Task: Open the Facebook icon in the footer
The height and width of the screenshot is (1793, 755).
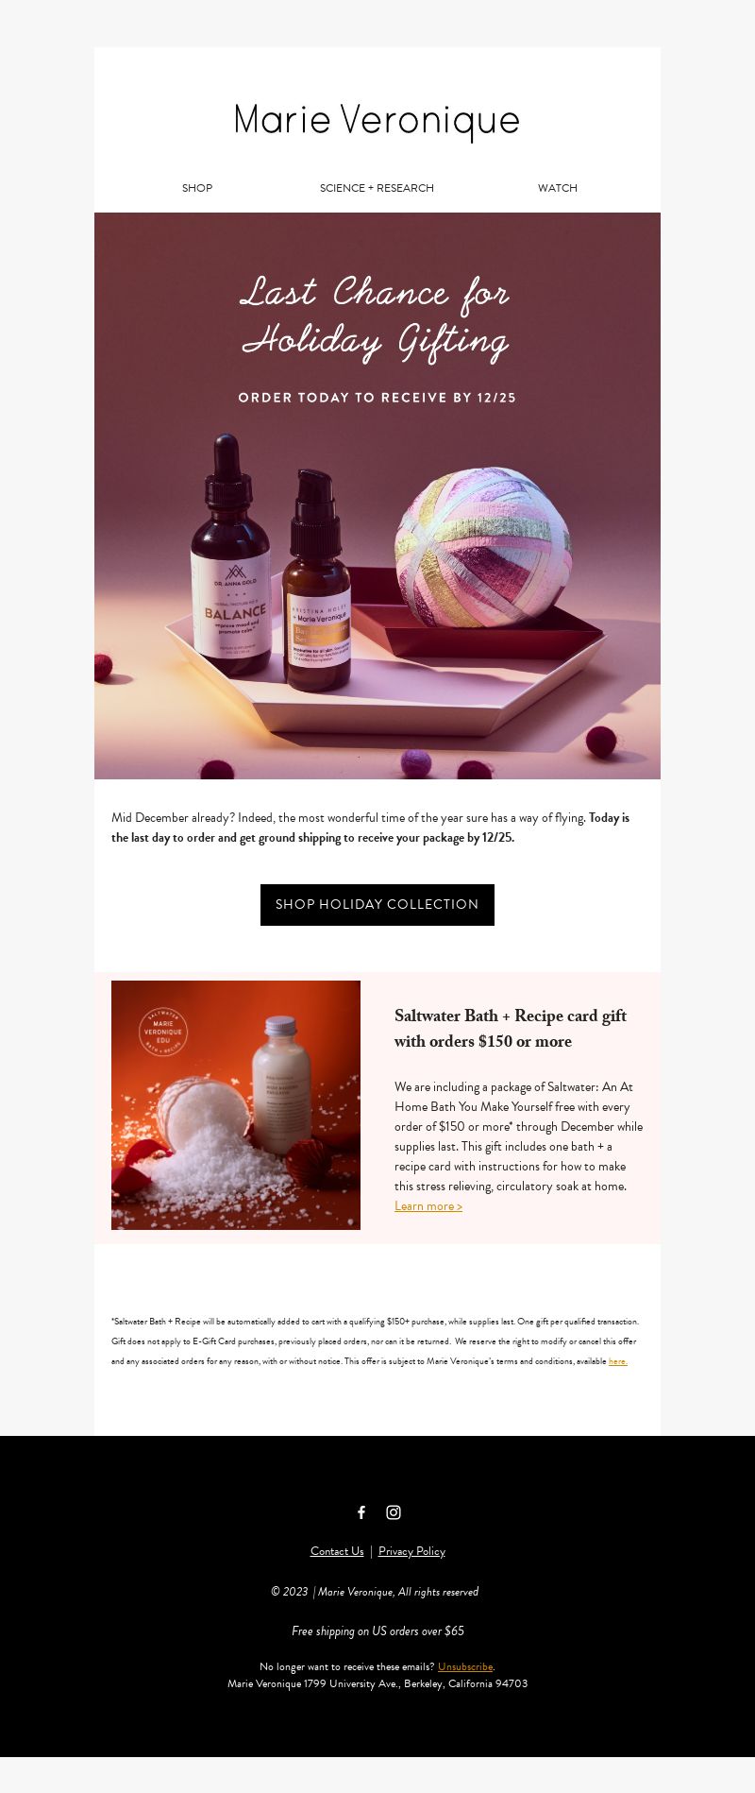Action: coord(361,1512)
